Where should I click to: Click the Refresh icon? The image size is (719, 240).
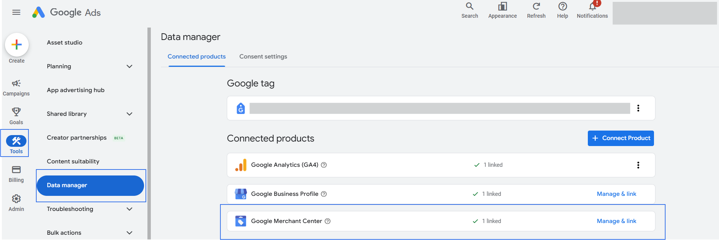[x=536, y=6]
